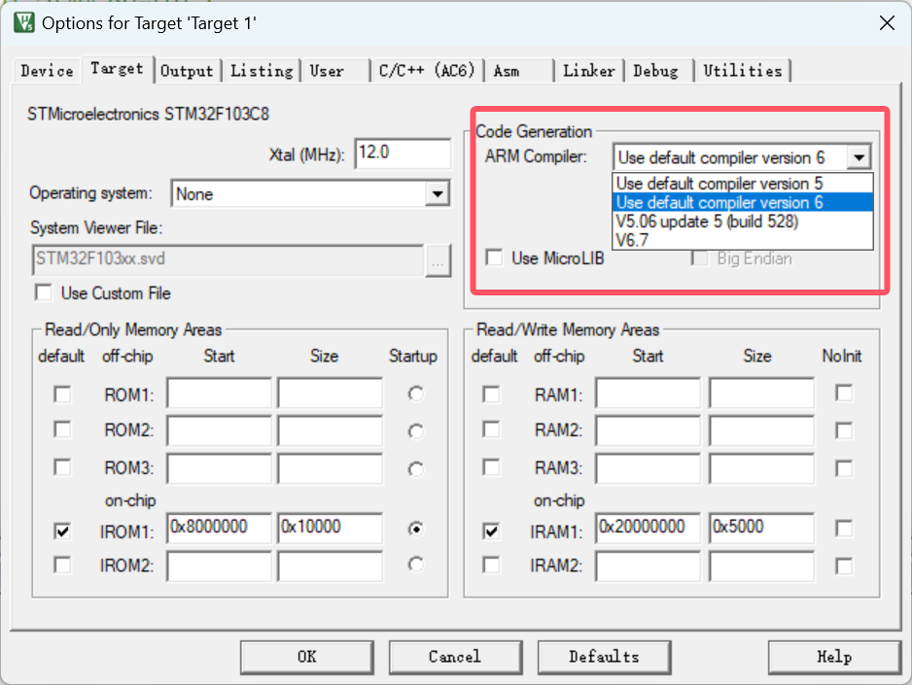Enable NoInit for IRAM1
Image resolution: width=912 pixels, height=685 pixels.
point(844,529)
